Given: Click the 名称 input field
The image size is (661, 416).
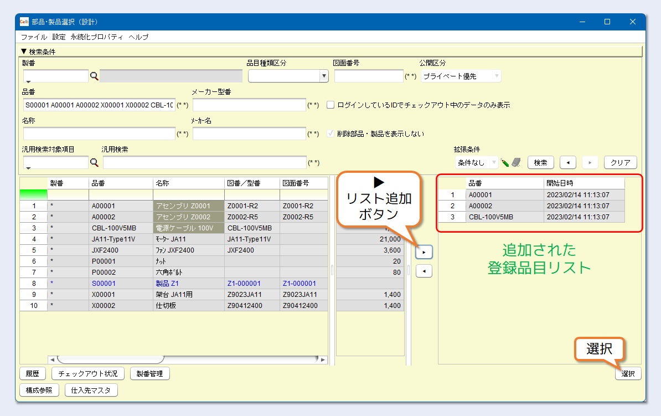Looking at the screenshot, I should [x=99, y=133].
